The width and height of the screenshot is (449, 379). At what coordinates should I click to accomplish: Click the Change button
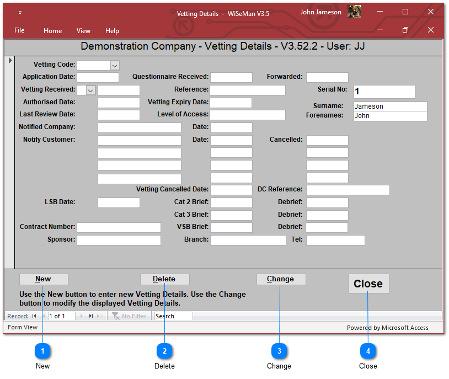(x=281, y=279)
